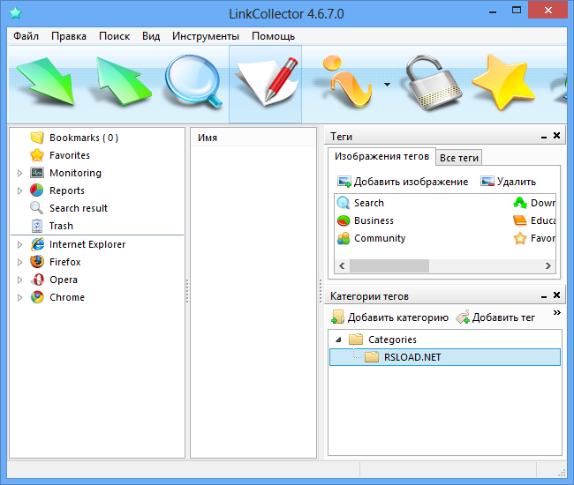Select the Download tag image
The width and height of the screenshot is (574, 485).
[534, 203]
